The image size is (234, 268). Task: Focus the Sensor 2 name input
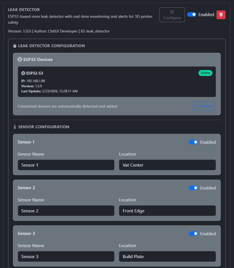click(66, 211)
